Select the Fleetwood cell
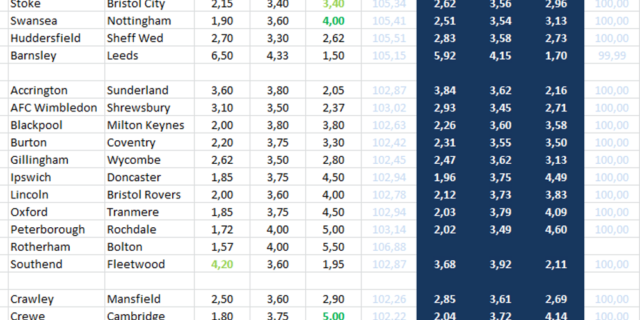 coord(149,264)
